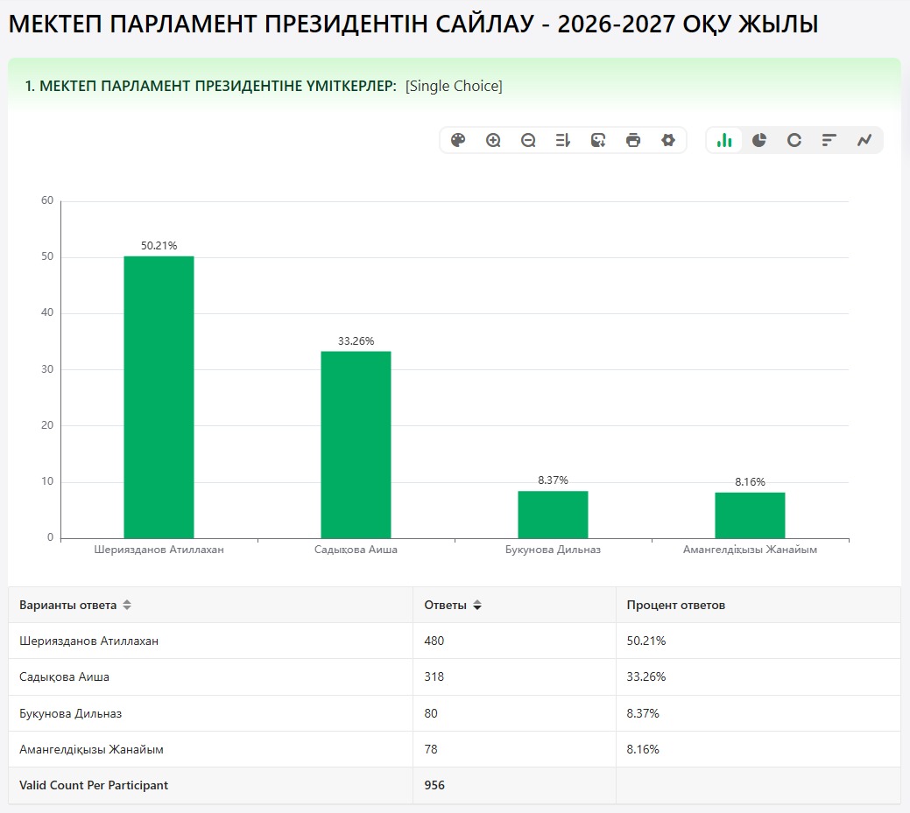The height and width of the screenshot is (813, 910).
Task: Sort table by Варианты ответа column
Action: pos(126,606)
